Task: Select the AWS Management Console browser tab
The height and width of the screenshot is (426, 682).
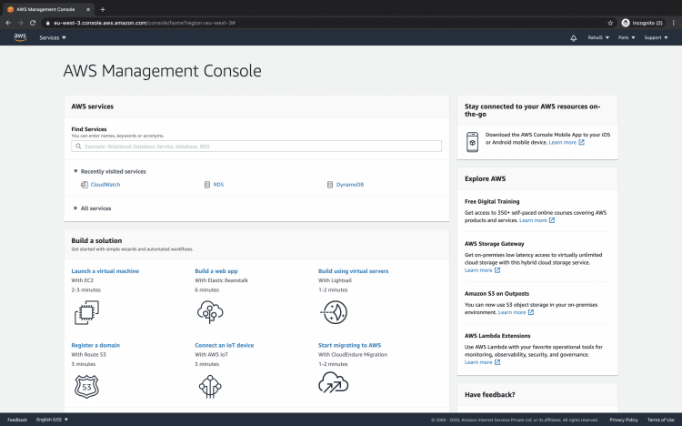Action: click(x=47, y=9)
